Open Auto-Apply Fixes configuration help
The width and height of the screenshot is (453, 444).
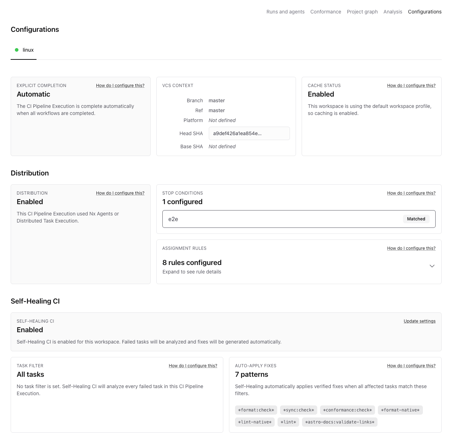point(411,365)
